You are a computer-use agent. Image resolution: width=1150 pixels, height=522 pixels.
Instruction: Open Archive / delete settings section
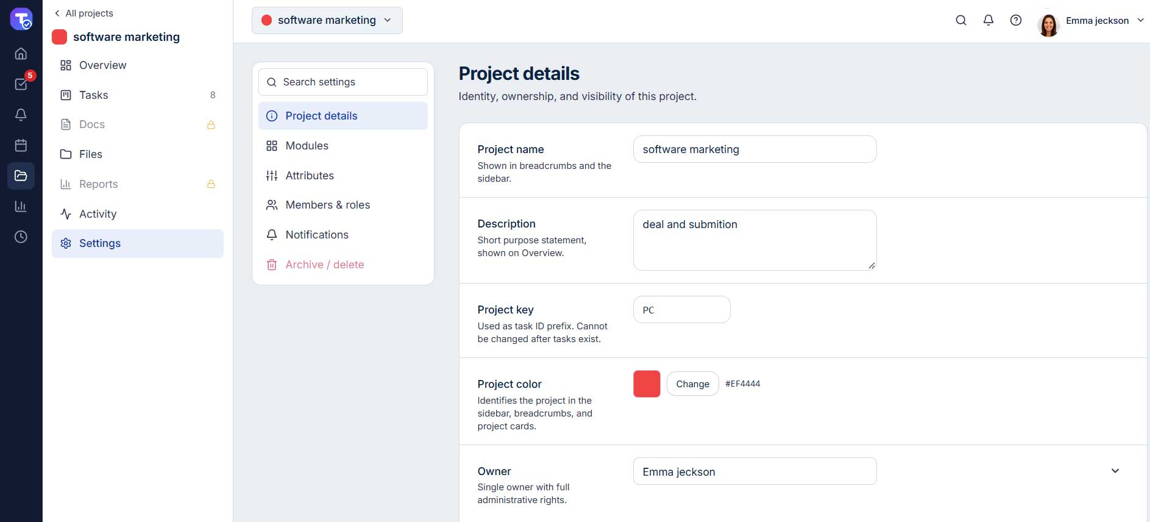pyautogui.click(x=343, y=265)
